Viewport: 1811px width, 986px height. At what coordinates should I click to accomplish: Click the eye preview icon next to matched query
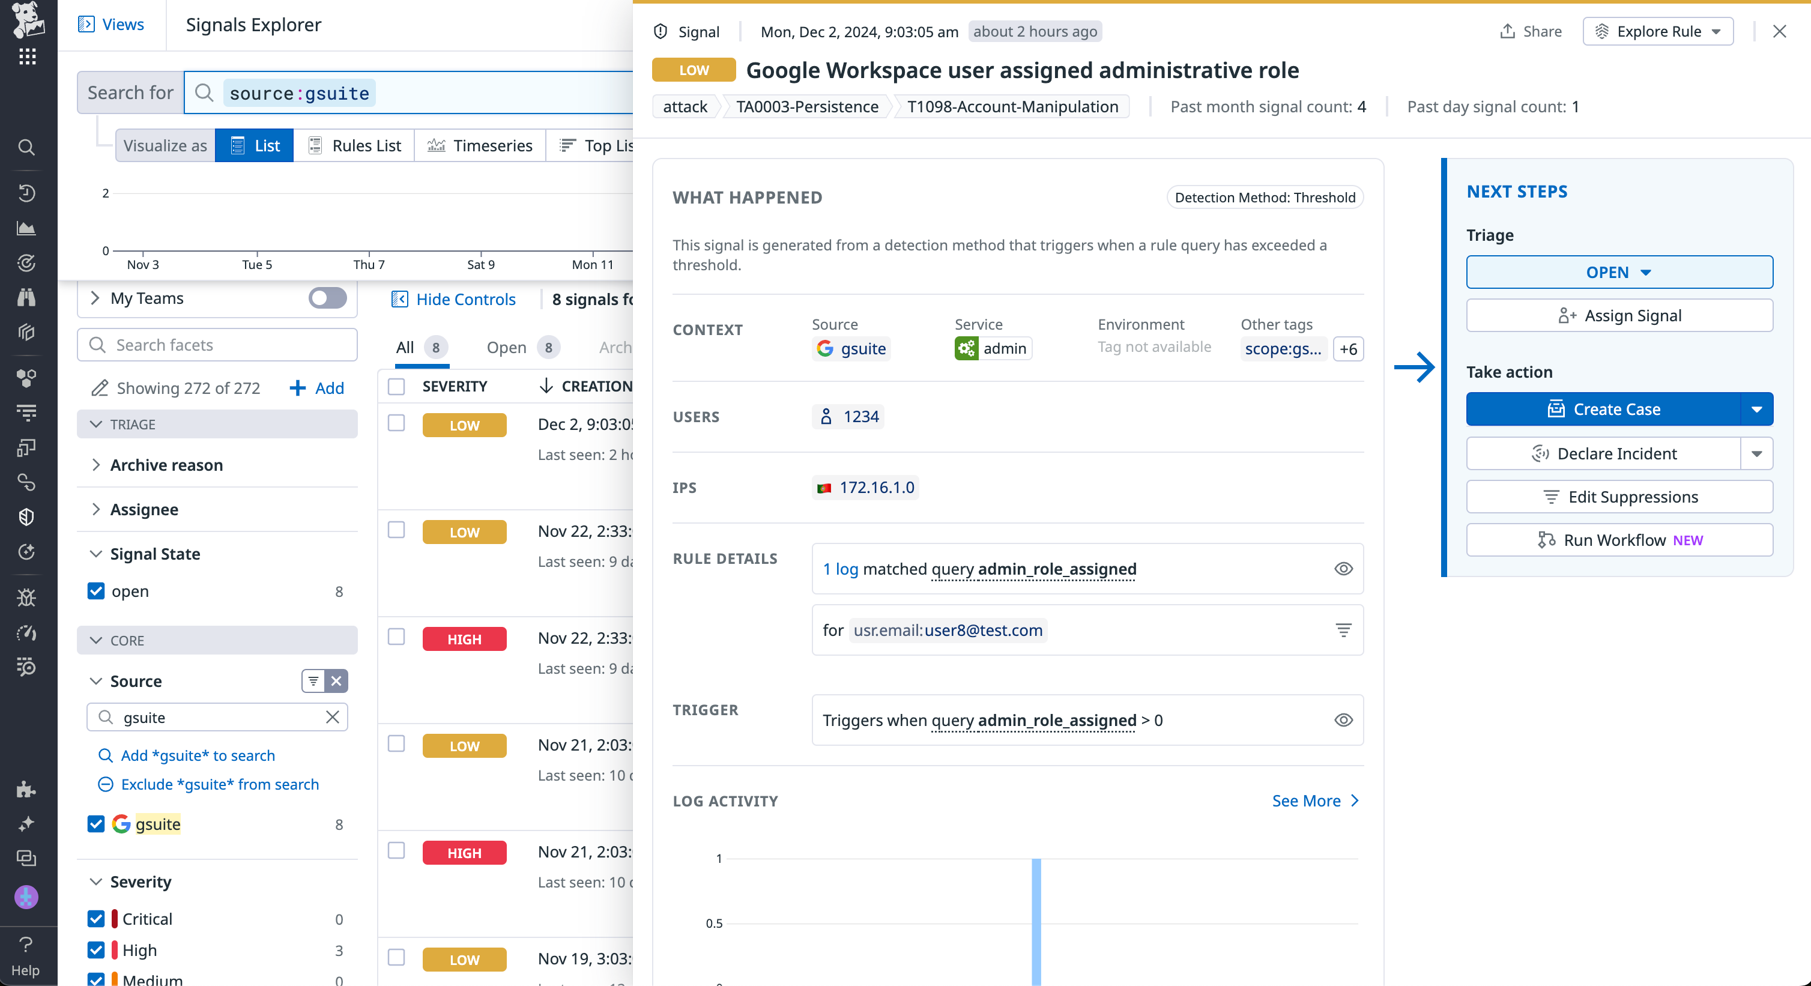pos(1343,569)
